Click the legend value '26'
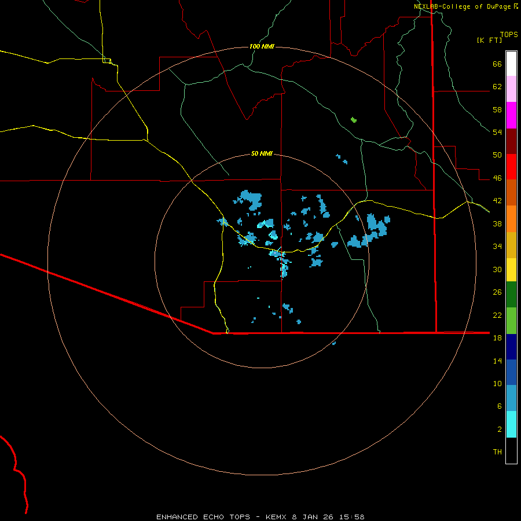 point(497,292)
